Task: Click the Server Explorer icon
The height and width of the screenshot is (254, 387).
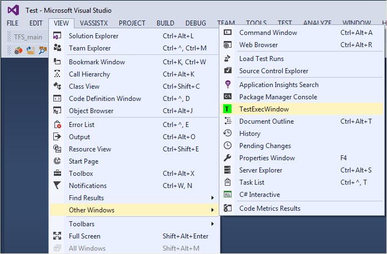Action: (x=227, y=170)
